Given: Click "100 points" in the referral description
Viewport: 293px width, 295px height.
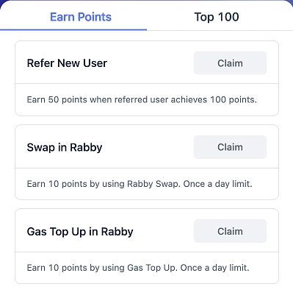Looking at the screenshot, I should [232, 99].
